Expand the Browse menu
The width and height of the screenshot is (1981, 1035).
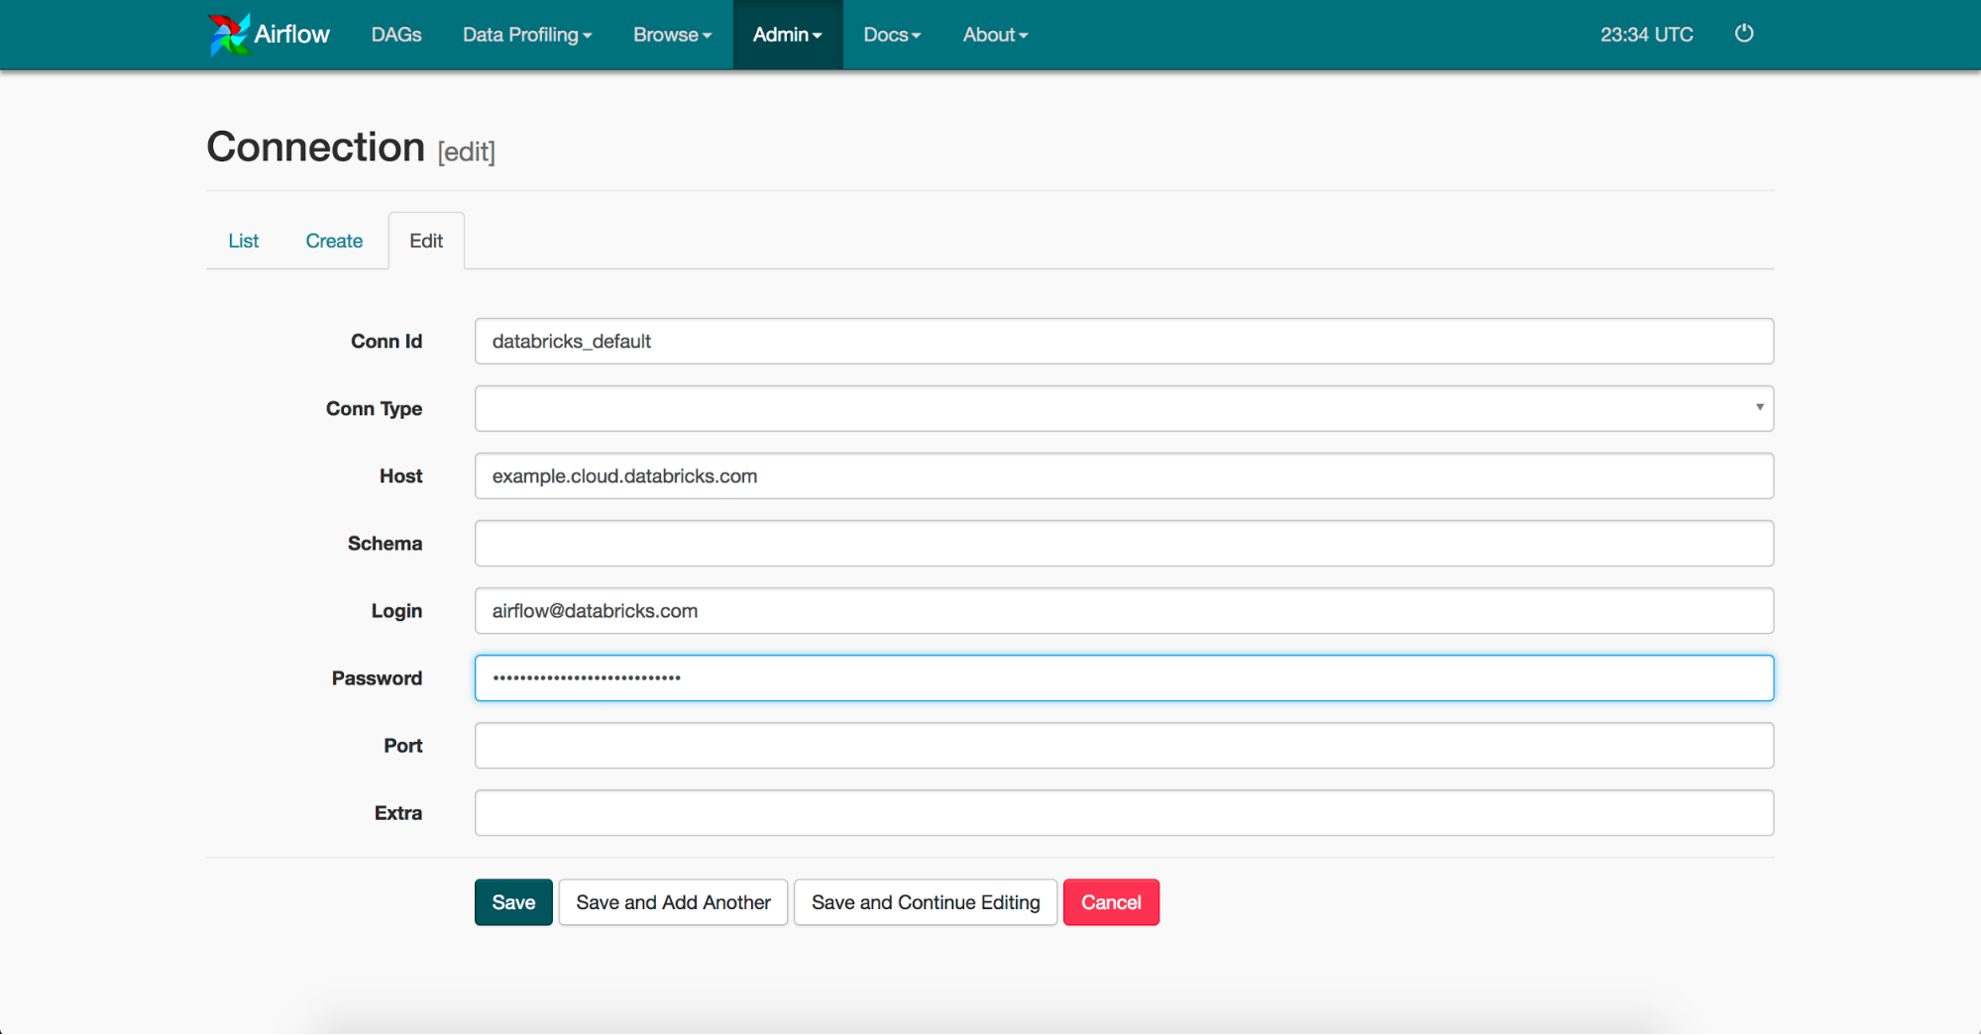point(672,35)
